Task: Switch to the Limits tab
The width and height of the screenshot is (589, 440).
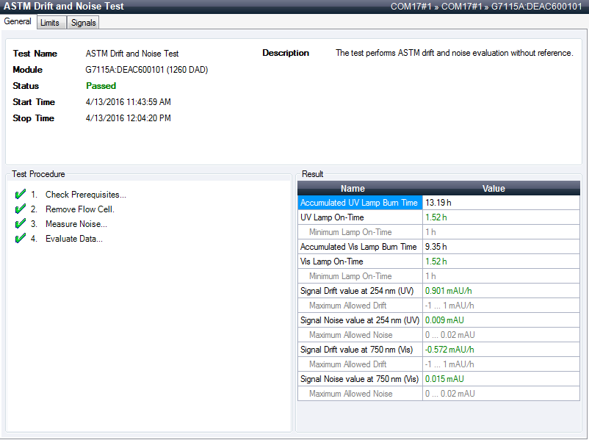Action: click(x=50, y=23)
